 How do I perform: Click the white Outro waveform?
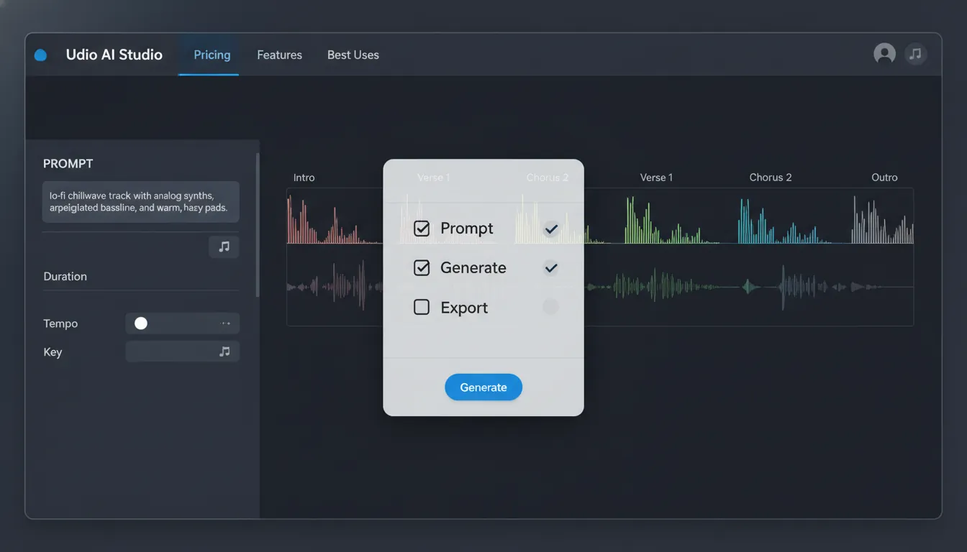(883, 220)
